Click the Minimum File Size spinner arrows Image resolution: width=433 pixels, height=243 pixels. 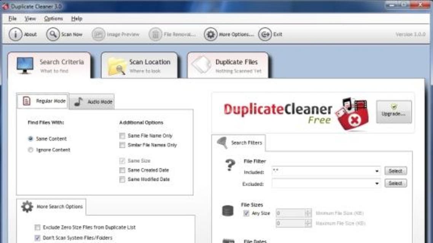308,213
